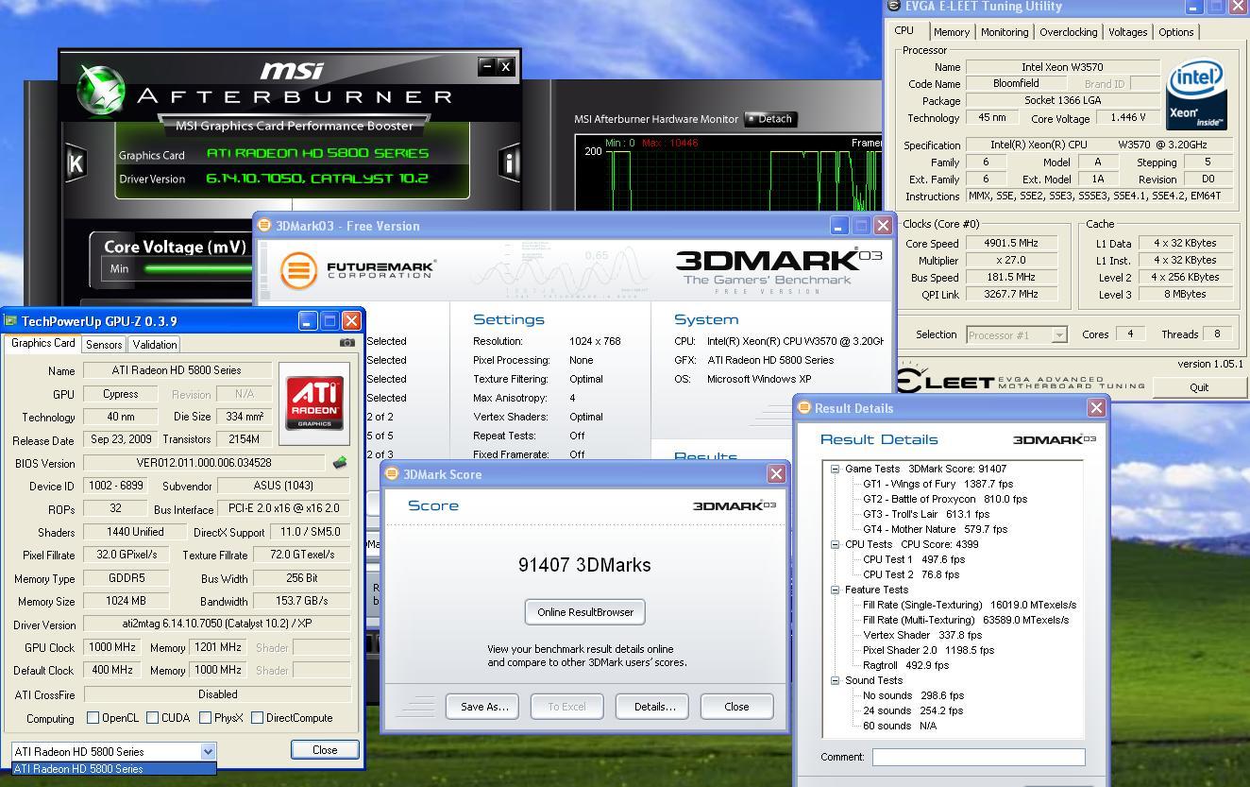The height and width of the screenshot is (787, 1250).
Task: Close the MSI Afterburner window
Action: point(505,66)
